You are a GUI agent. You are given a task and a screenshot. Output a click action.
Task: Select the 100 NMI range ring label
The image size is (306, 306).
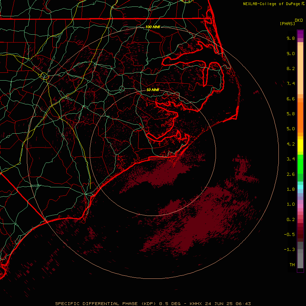pyautogui.click(x=153, y=27)
